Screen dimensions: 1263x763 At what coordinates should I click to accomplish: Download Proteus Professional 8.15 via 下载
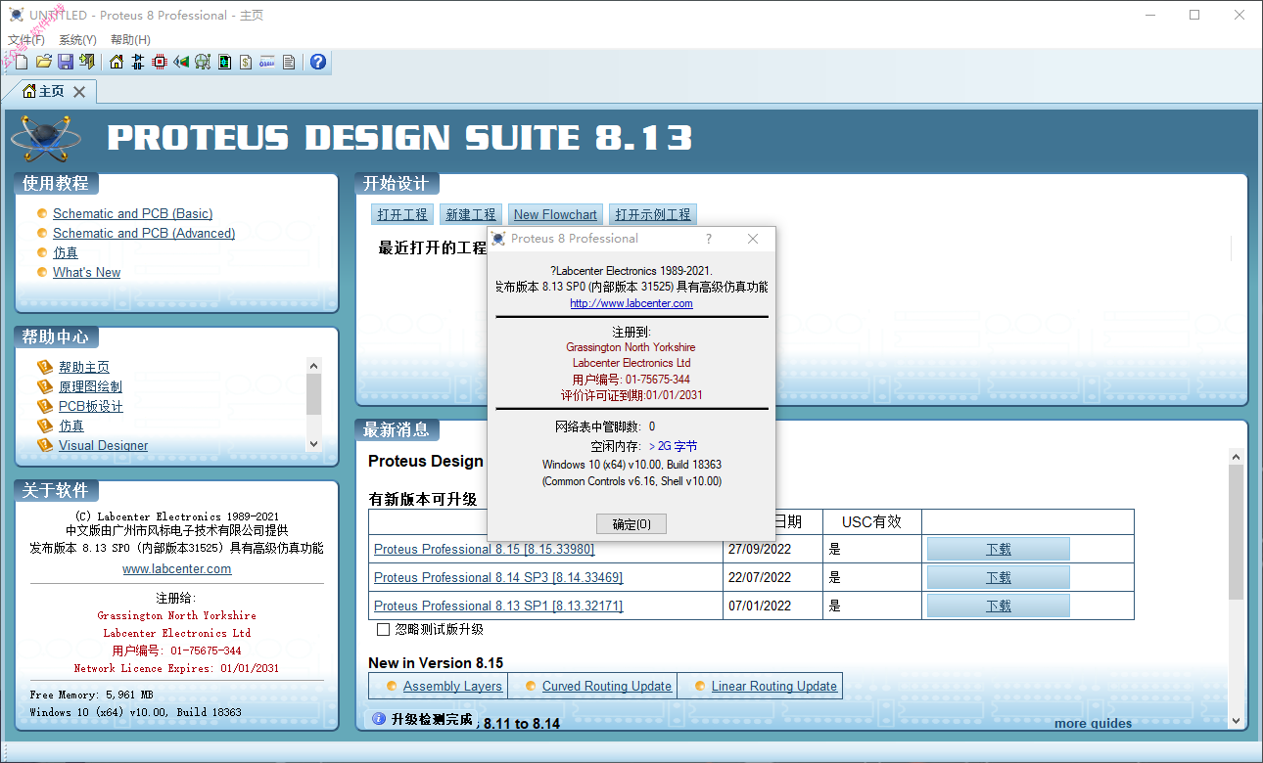[999, 549]
